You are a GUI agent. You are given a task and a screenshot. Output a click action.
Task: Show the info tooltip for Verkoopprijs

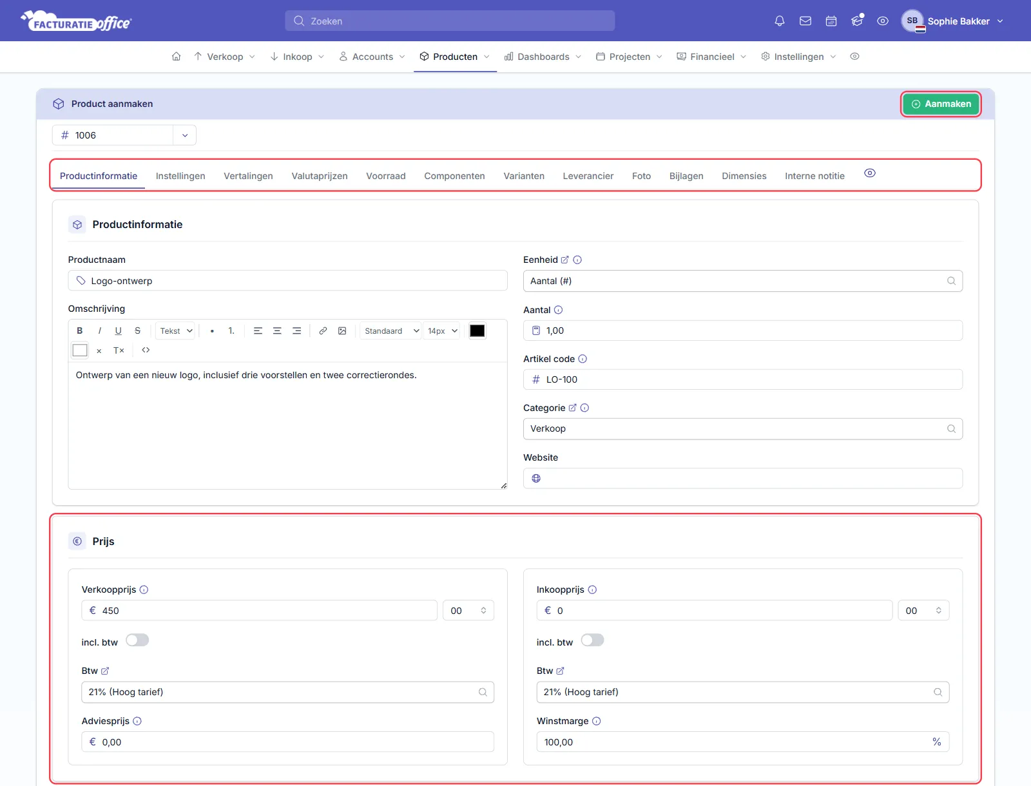(x=144, y=589)
